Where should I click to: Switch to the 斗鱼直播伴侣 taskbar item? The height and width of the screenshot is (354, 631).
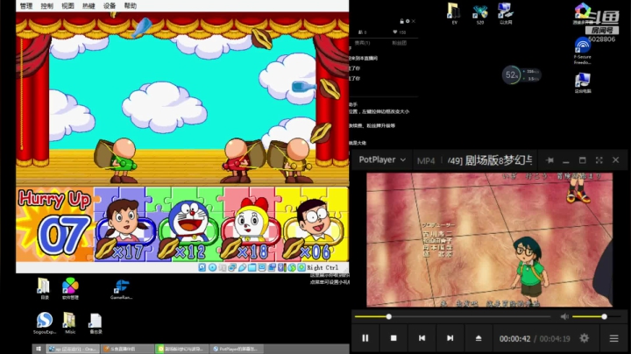tap(127, 349)
